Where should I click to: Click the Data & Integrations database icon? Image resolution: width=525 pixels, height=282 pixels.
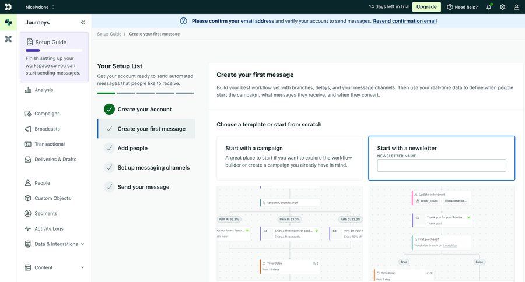(28, 244)
